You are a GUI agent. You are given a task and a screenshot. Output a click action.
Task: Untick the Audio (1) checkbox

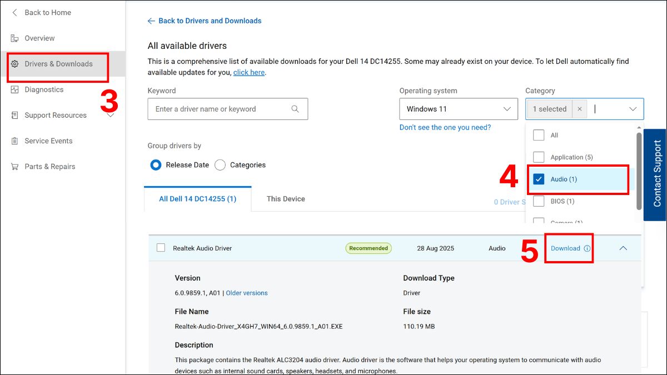[539, 179]
